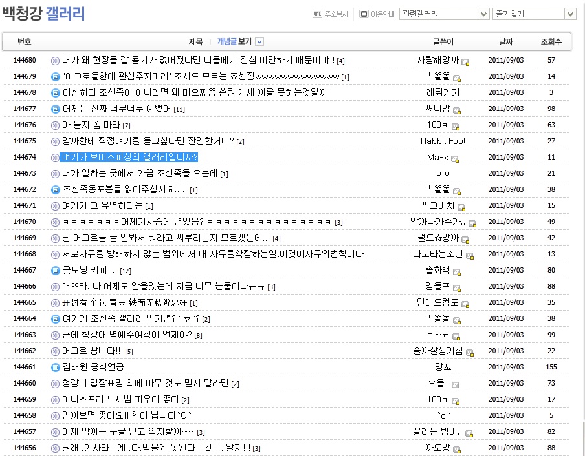Click gallog icon next to 앙까나가수가..
585x456 pixels.
[x=472, y=223]
